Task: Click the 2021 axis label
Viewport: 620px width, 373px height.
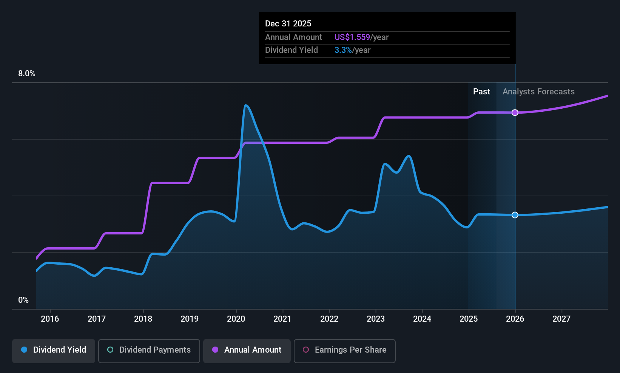Action: (x=282, y=319)
